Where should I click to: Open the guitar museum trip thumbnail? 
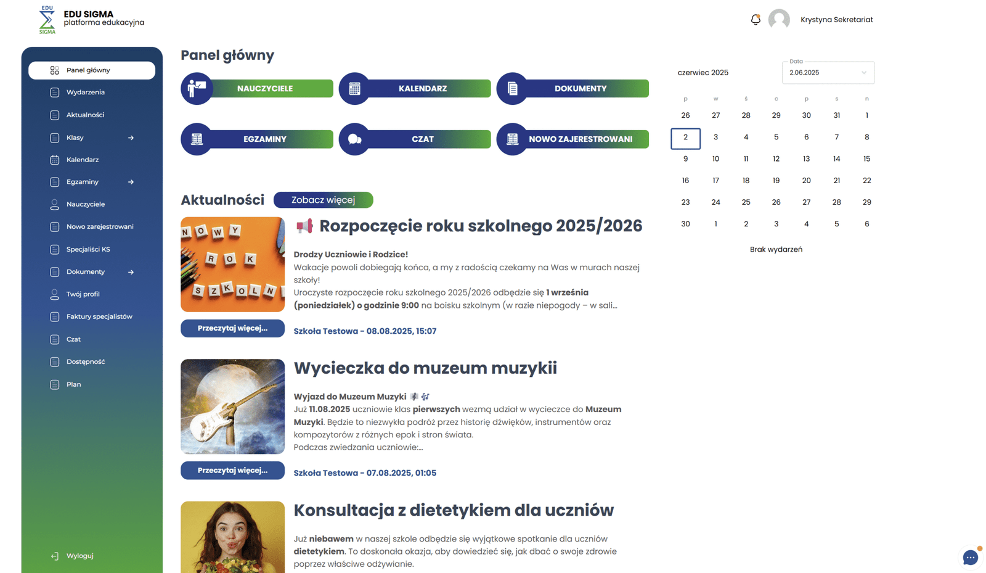click(x=232, y=406)
